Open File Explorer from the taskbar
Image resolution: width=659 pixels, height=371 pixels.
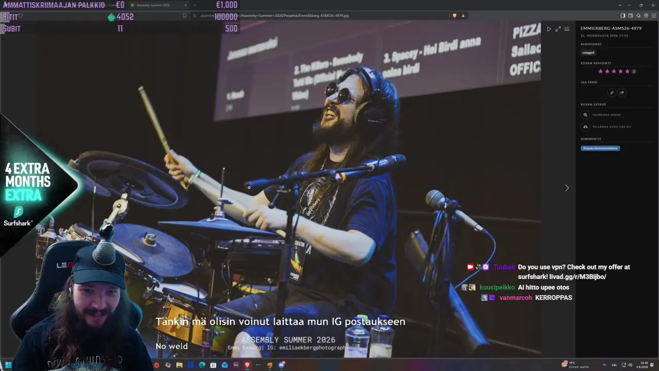point(179,365)
